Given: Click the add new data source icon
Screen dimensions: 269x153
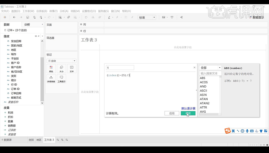Looking at the screenshot, I should [34, 17].
